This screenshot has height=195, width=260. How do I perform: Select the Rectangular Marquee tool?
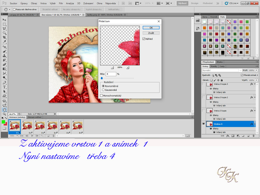coord(4,24)
